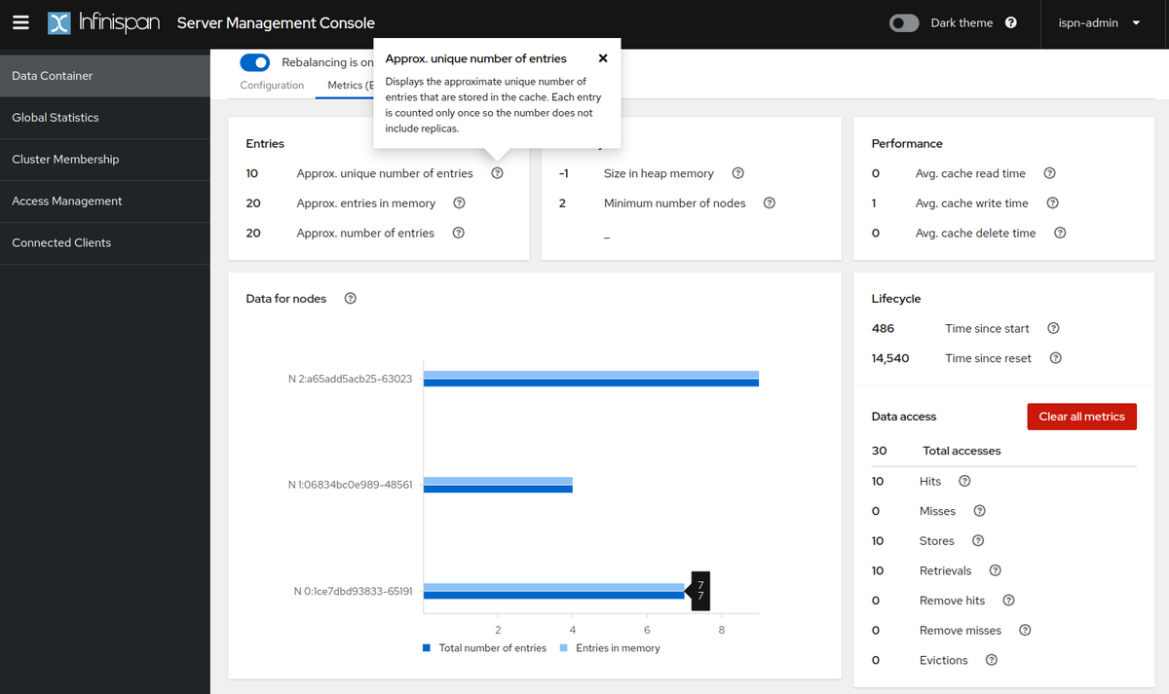The width and height of the screenshot is (1169, 694).
Task: Click the Size in heap memory label
Action: pyautogui.click(x=659, y=173)
